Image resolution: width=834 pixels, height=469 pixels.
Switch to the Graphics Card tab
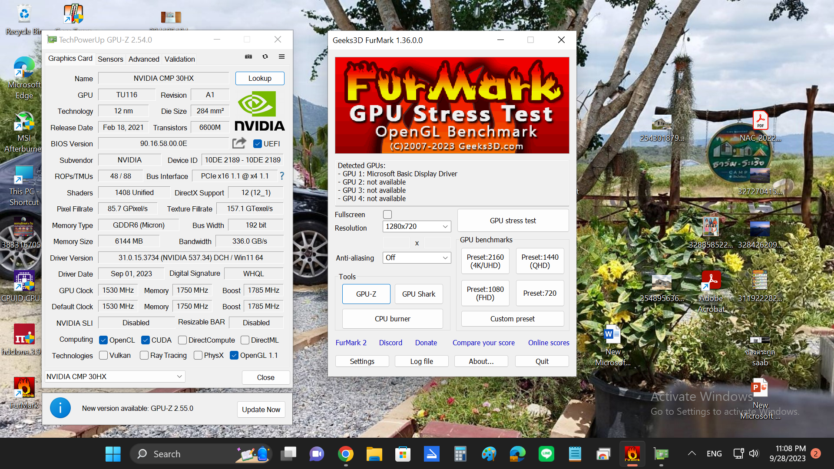click(x=70, y=58)
